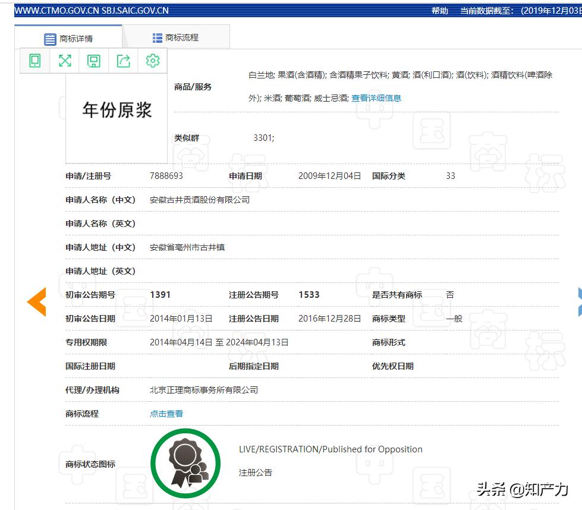Click agent 北京正理商标事务所有限公司
The width and height of the screenshot is (582, 510).
[204, 389]
